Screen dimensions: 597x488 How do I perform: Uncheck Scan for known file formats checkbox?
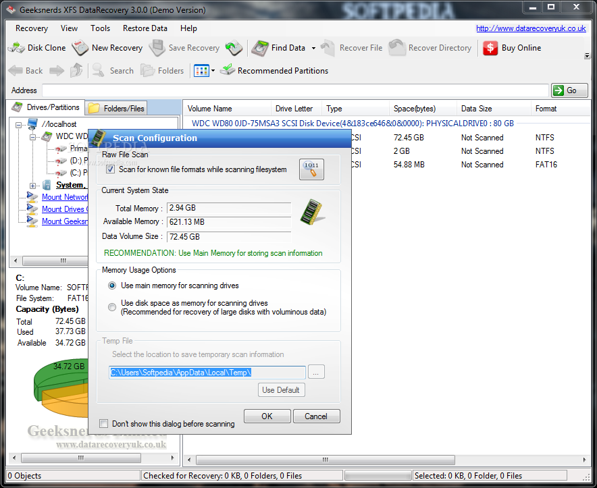[x=110, y=169]
